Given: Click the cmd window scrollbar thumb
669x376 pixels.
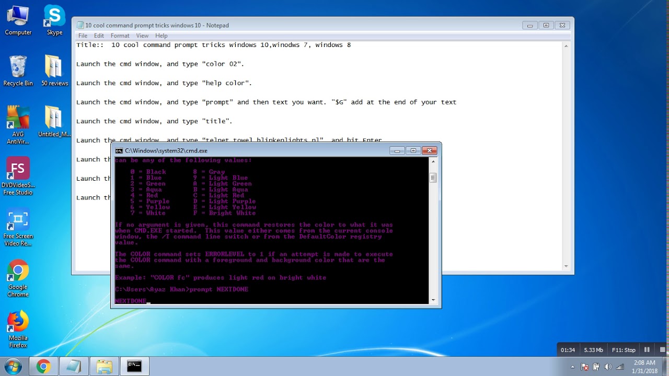Looking at the screenshot, I should pyautogui.click(x=433, y=178).
